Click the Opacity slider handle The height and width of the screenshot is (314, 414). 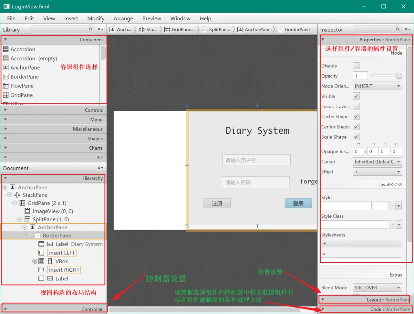click(x=399, y=76)
